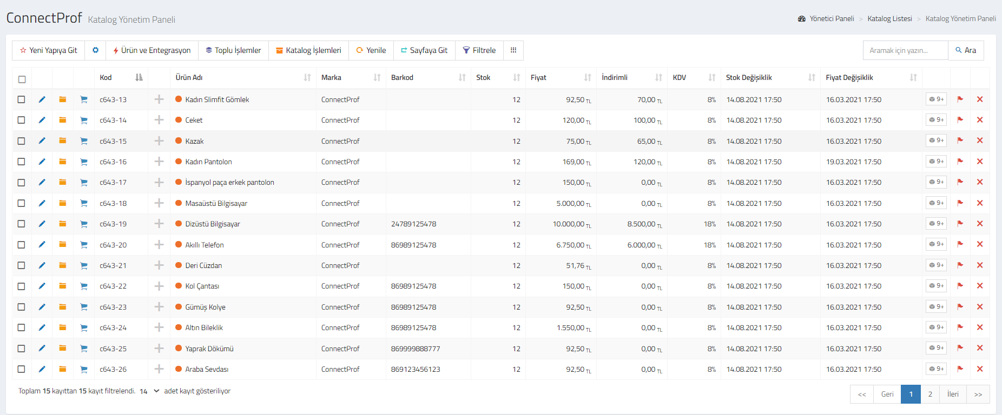Click the cart icon for Akıllı Telefon

click(x=84, y=245)
